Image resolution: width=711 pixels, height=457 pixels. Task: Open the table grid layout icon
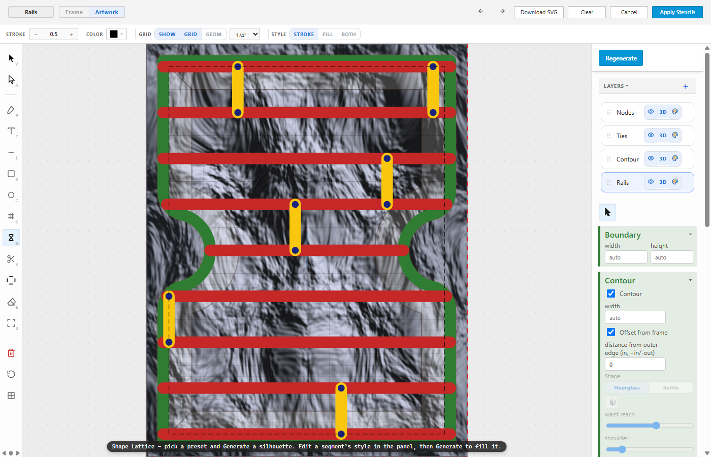point(11,396)
